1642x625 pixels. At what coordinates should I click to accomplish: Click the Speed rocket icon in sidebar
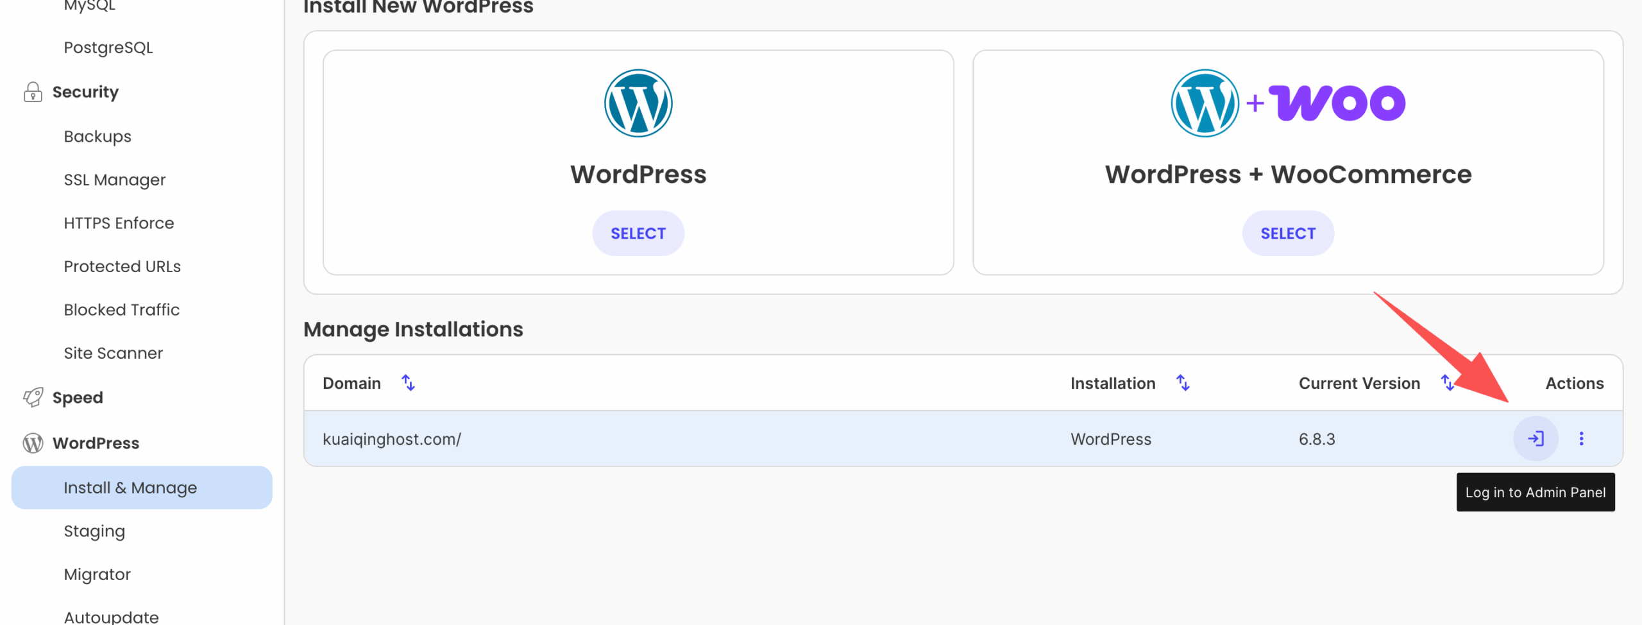tap(33, 398)
